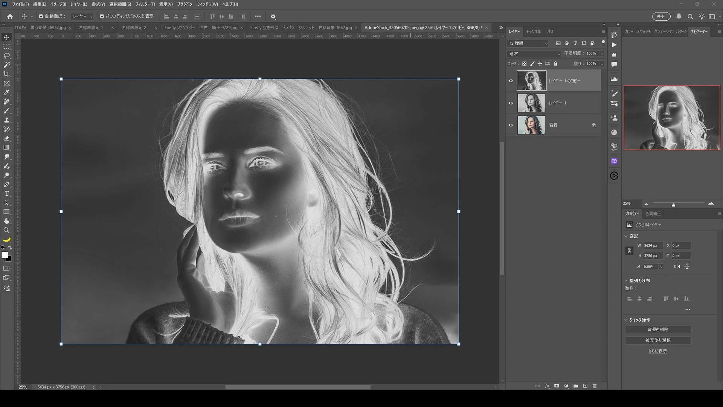Select the Zoom tool in toolbar
The height and width of the screenshot is (407, 723).
click(x=7, y=230)
